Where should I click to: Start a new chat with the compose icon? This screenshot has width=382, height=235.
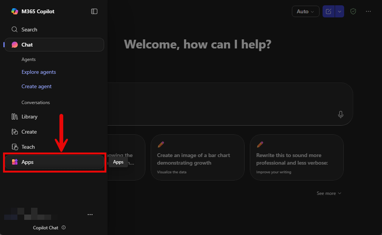click(x=328, y=11)
